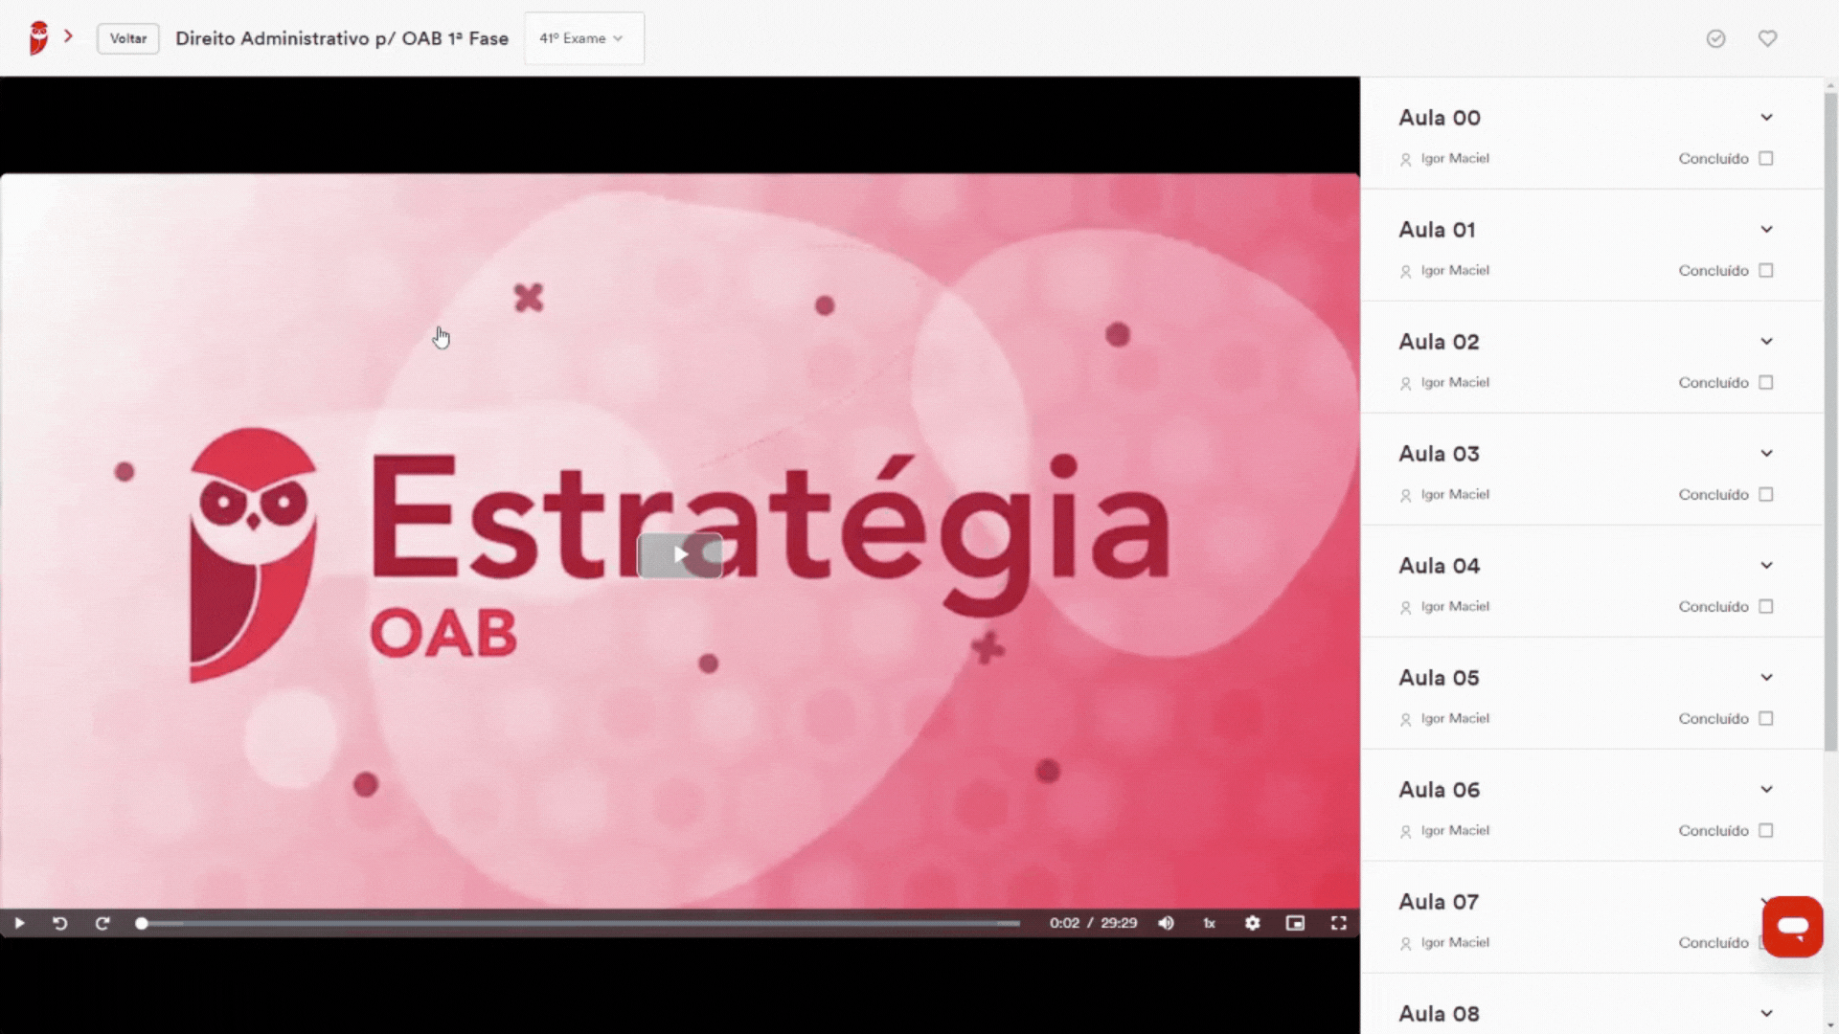
Task: Select the Aula 05 lesson title
Action: pos(1439,678)
